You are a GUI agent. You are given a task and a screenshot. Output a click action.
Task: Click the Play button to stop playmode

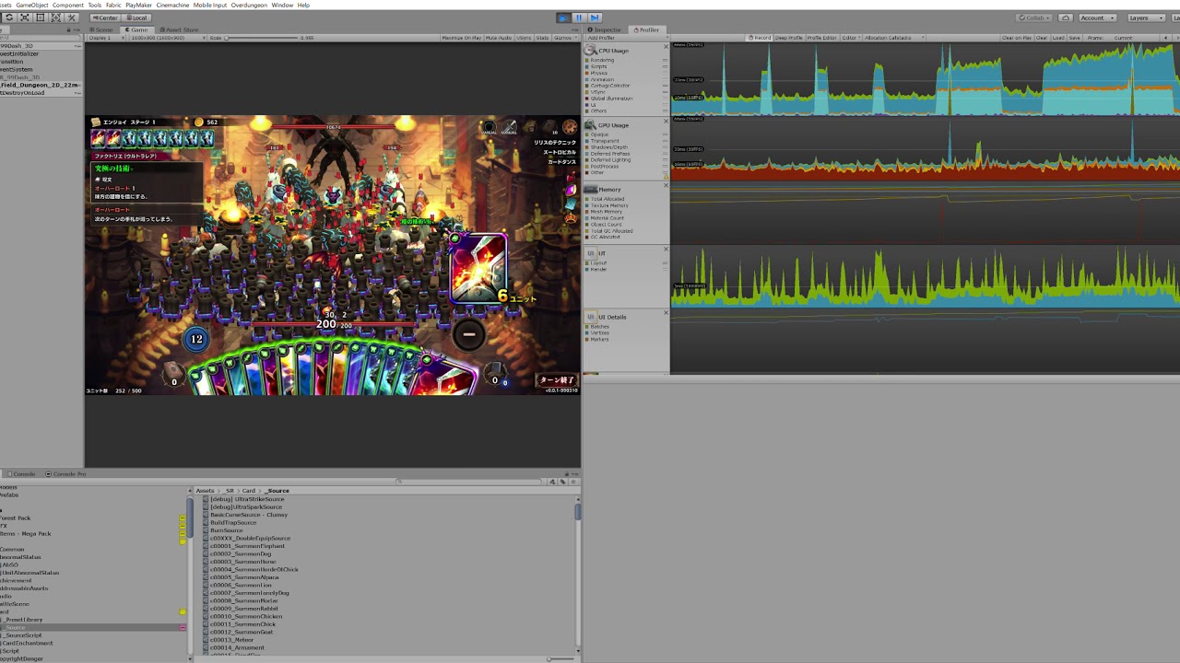click(563, 17)
